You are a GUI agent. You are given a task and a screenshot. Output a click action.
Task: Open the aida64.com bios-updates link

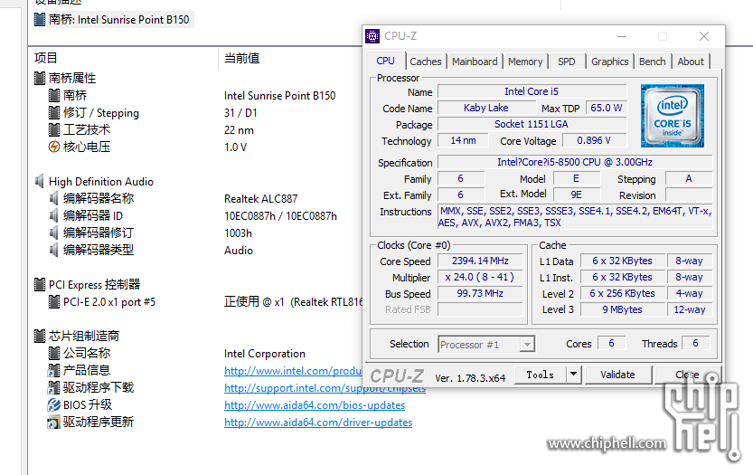click(x=315, y=405)
